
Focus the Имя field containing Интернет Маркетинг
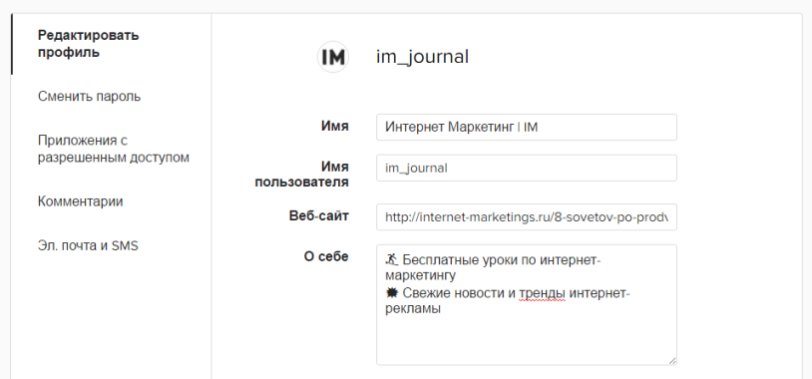[527, 127]
